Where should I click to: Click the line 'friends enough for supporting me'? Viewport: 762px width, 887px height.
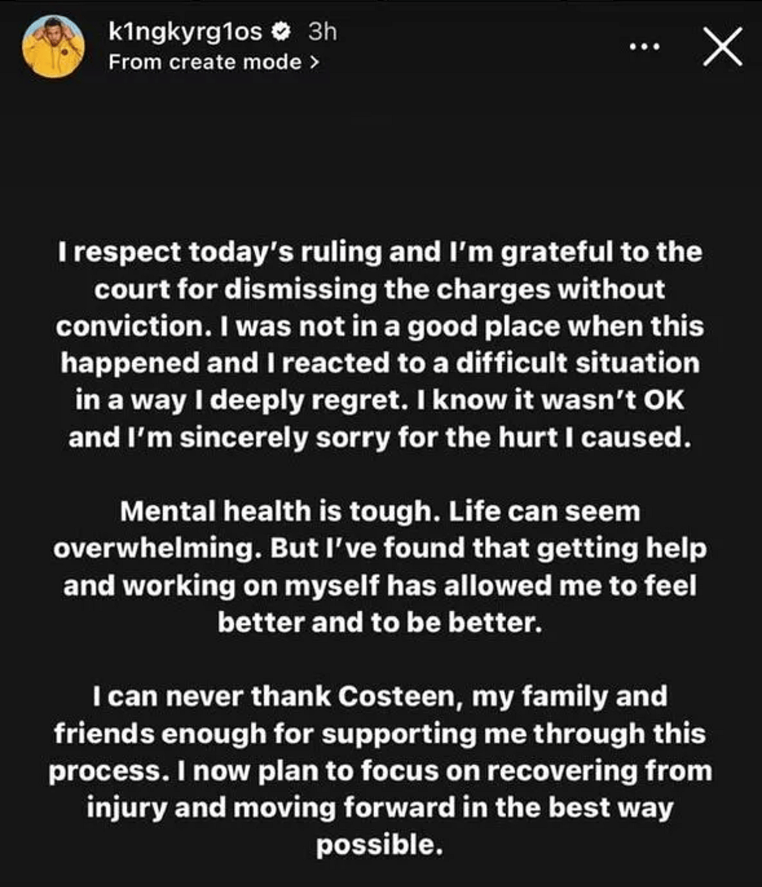pyautogui.click(x=379, y=734)
